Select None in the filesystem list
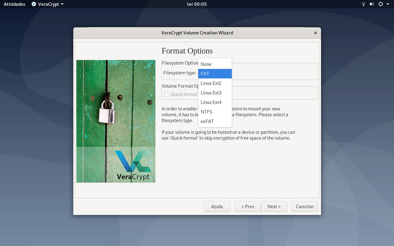The image size is (394, 246). (215, 64)
